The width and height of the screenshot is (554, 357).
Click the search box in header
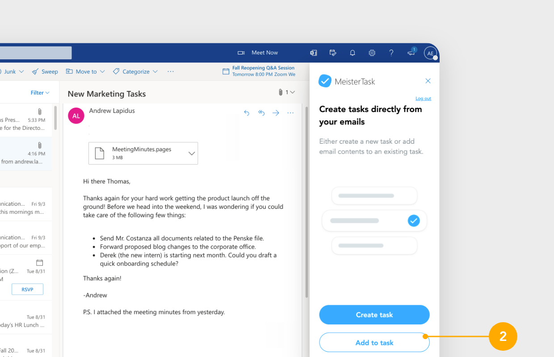(36, 53)
